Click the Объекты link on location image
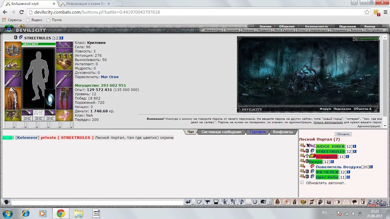The height and width of the screenshot is (219, 390). [x=362, y=109]
